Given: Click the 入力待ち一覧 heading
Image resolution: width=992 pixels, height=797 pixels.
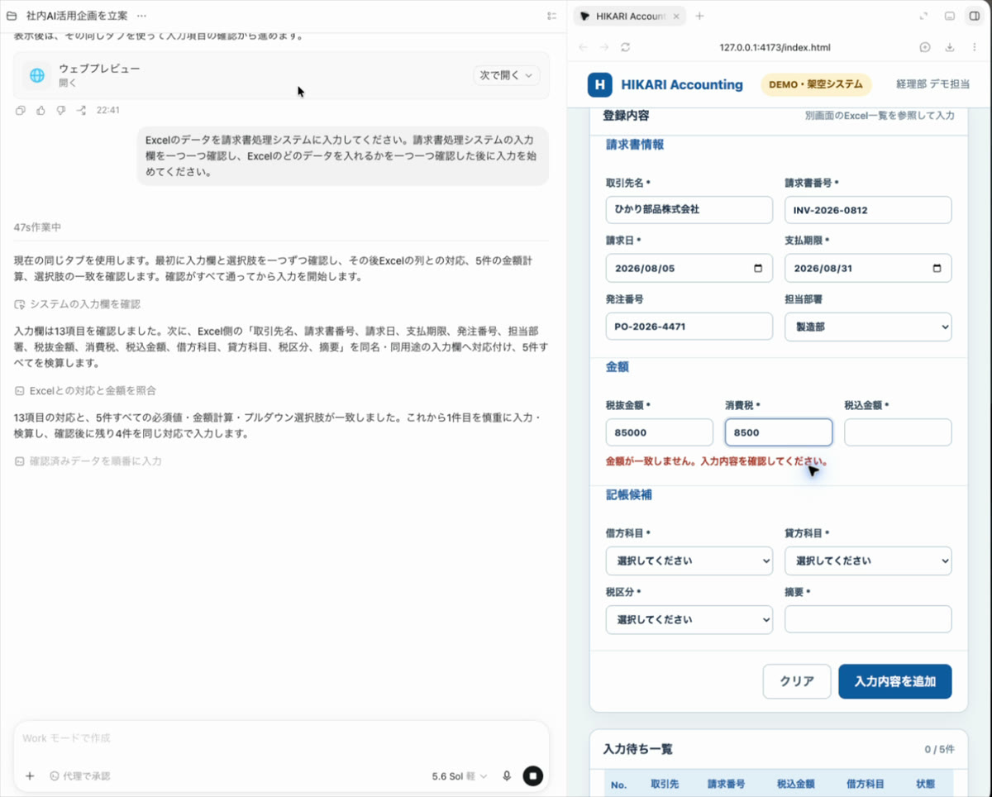Looking at the screenshot, I should [x=638, y=749].
